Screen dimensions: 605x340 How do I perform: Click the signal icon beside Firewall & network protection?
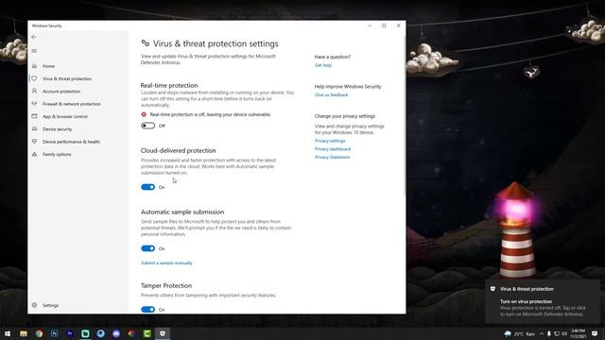34,104
